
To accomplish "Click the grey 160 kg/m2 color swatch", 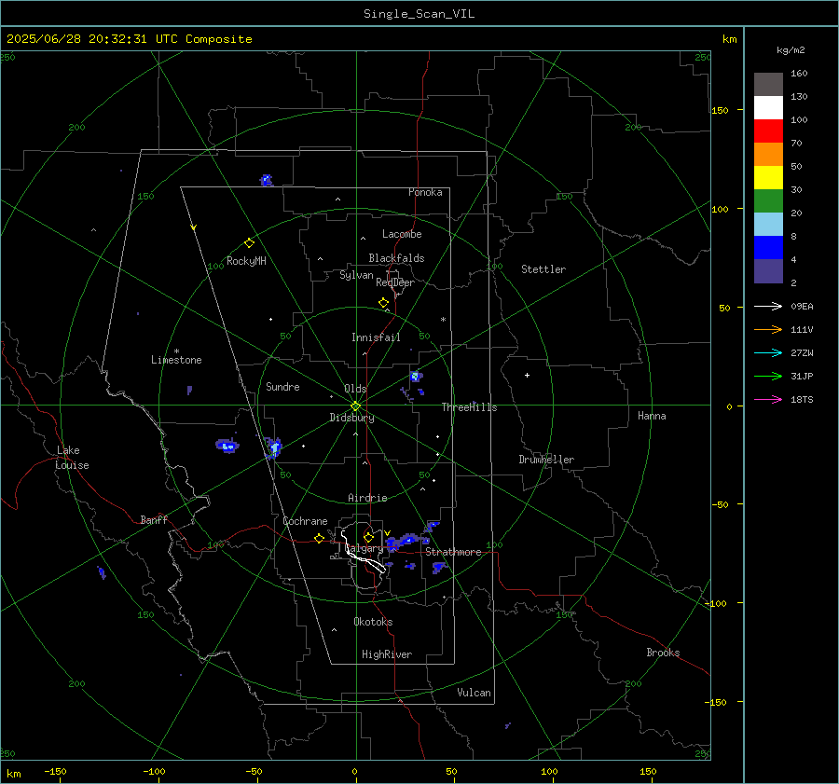I will pyautogui.click(x=768, y=85).
